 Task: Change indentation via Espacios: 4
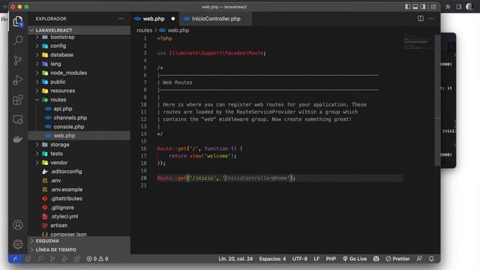coord(272,259)
